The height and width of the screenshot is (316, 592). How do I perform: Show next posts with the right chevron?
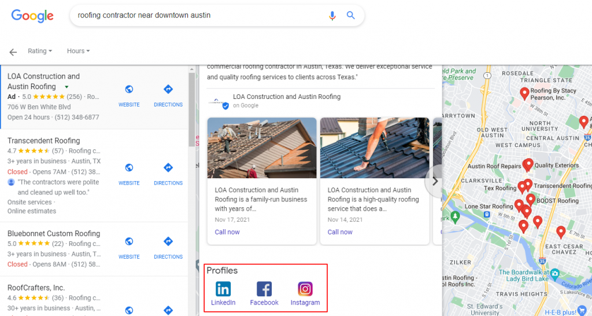tap(435, 181)
